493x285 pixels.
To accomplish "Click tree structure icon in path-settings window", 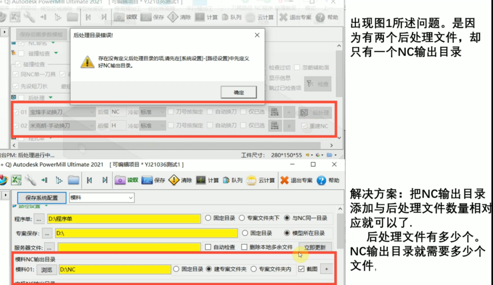I will tap(59, 180).
